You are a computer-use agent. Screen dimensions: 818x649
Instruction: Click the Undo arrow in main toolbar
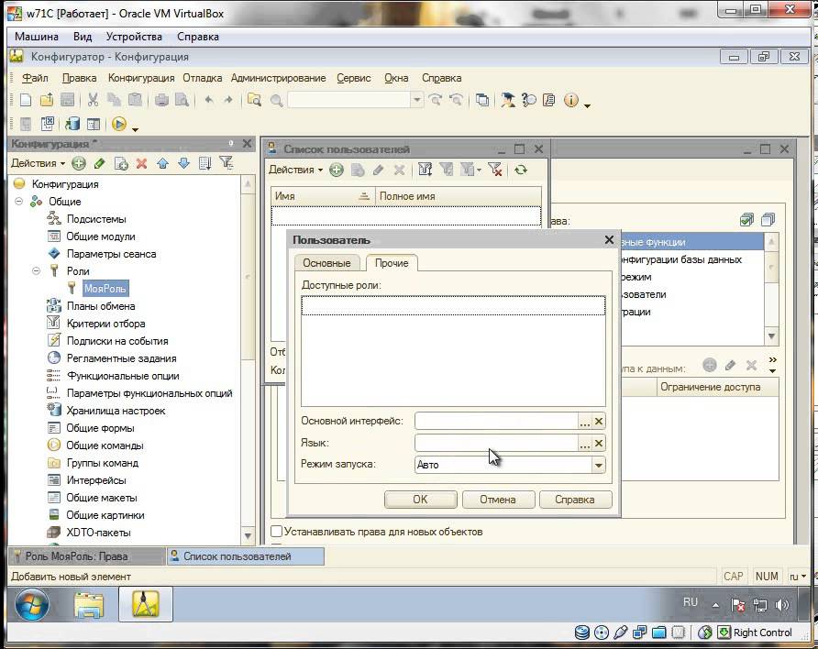[x=209, y=100]
